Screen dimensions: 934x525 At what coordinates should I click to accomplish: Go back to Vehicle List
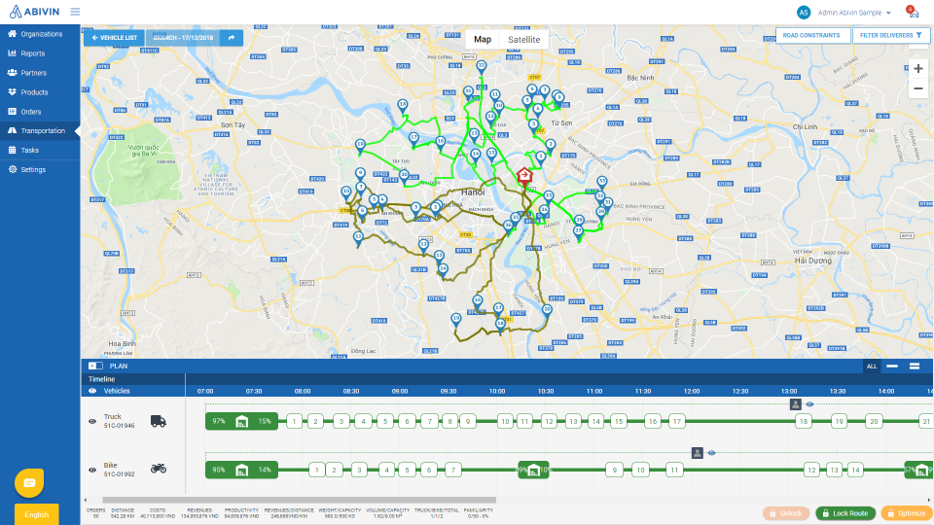(x=115, y=38)
